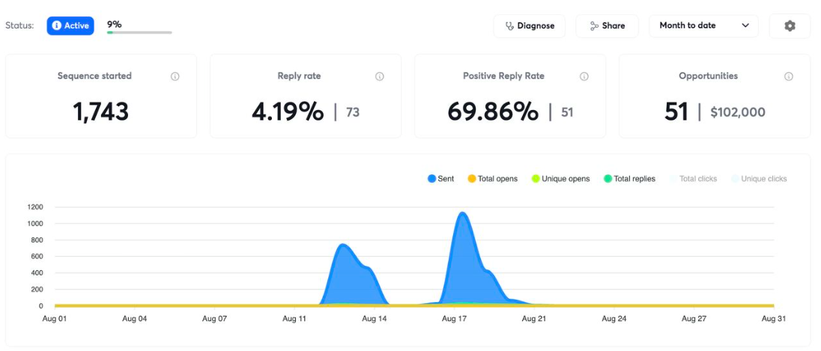Viewport: 821px width, 351px height.
Task: Click the lime Unique opens legend dot
Action: click(536, 179)
